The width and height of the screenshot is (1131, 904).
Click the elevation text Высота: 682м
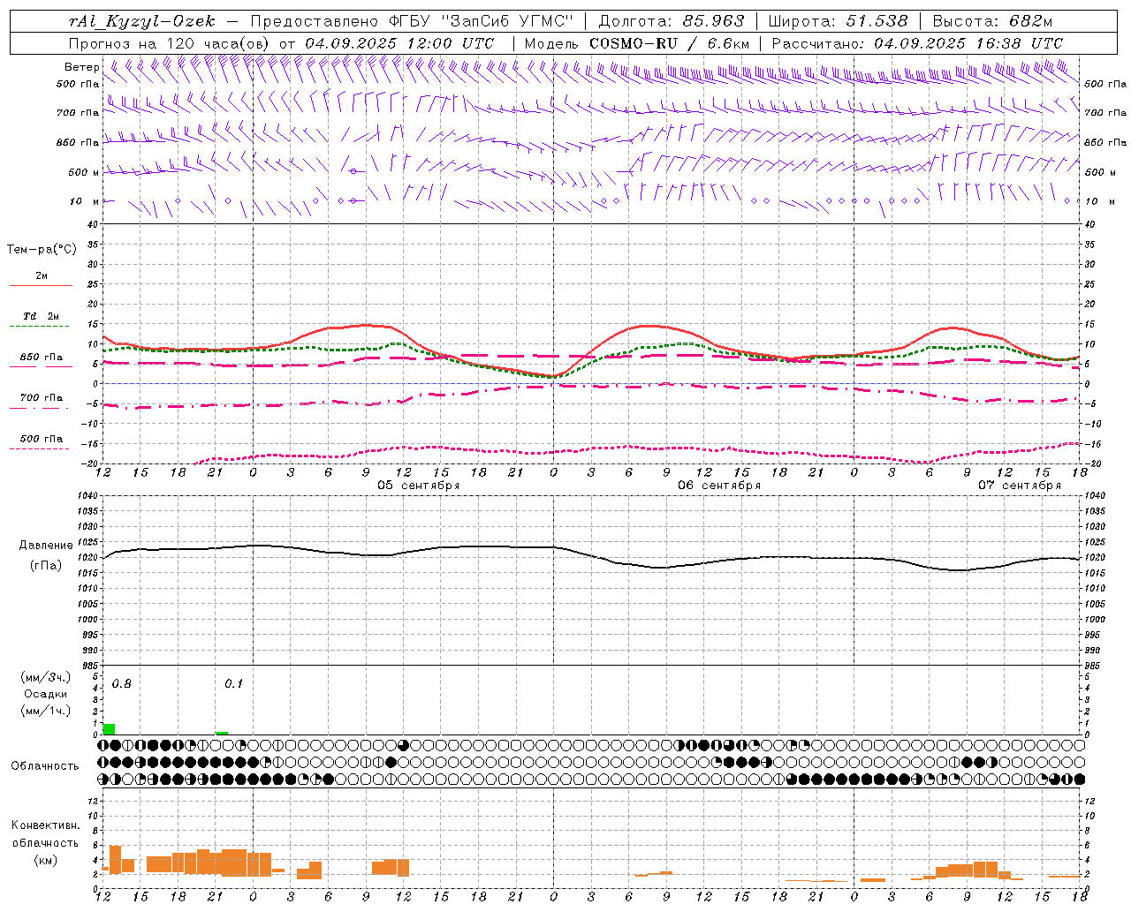pyautogui.click(x=992, y=22)
